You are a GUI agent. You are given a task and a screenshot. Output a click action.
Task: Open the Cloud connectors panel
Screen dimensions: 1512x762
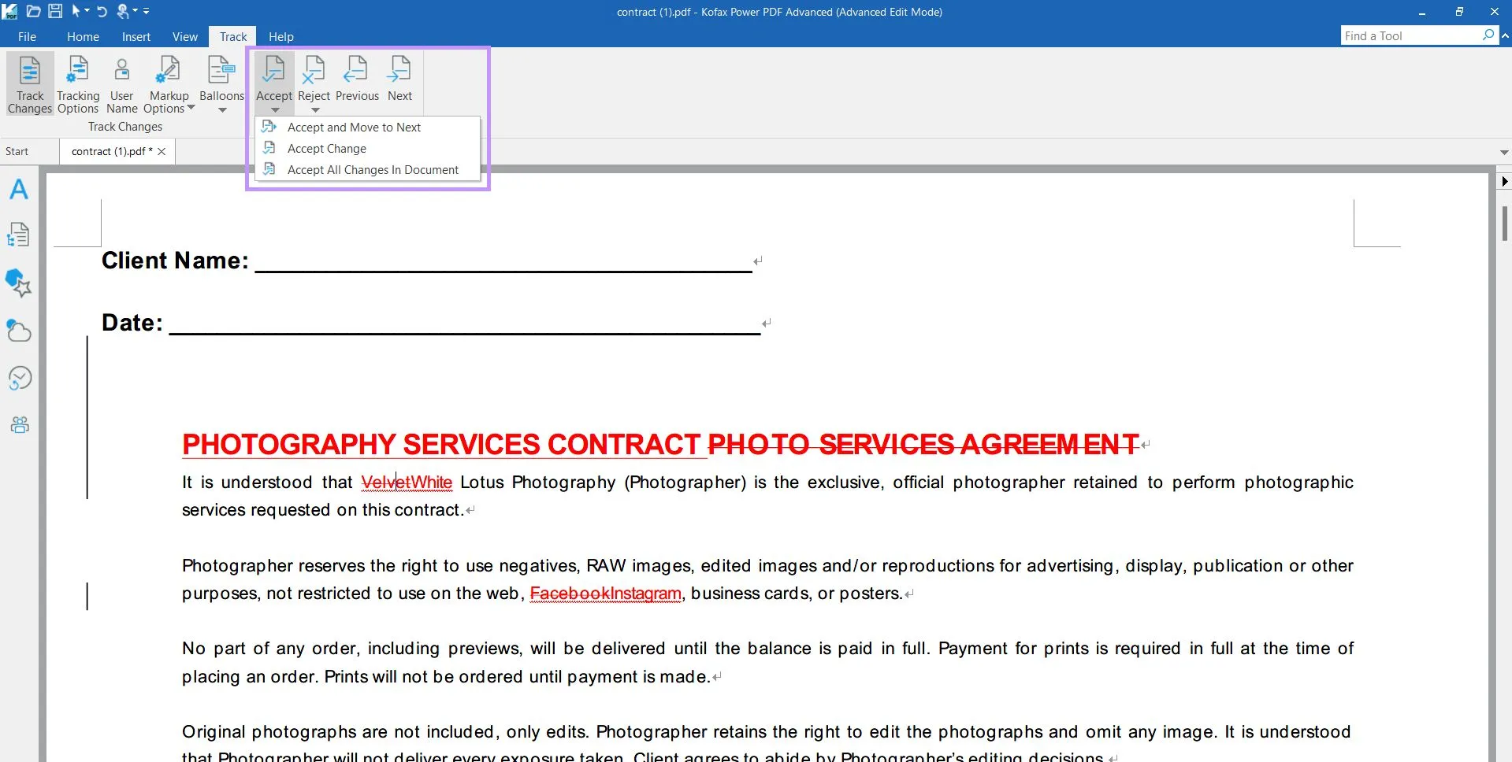[x=18, y=331]
